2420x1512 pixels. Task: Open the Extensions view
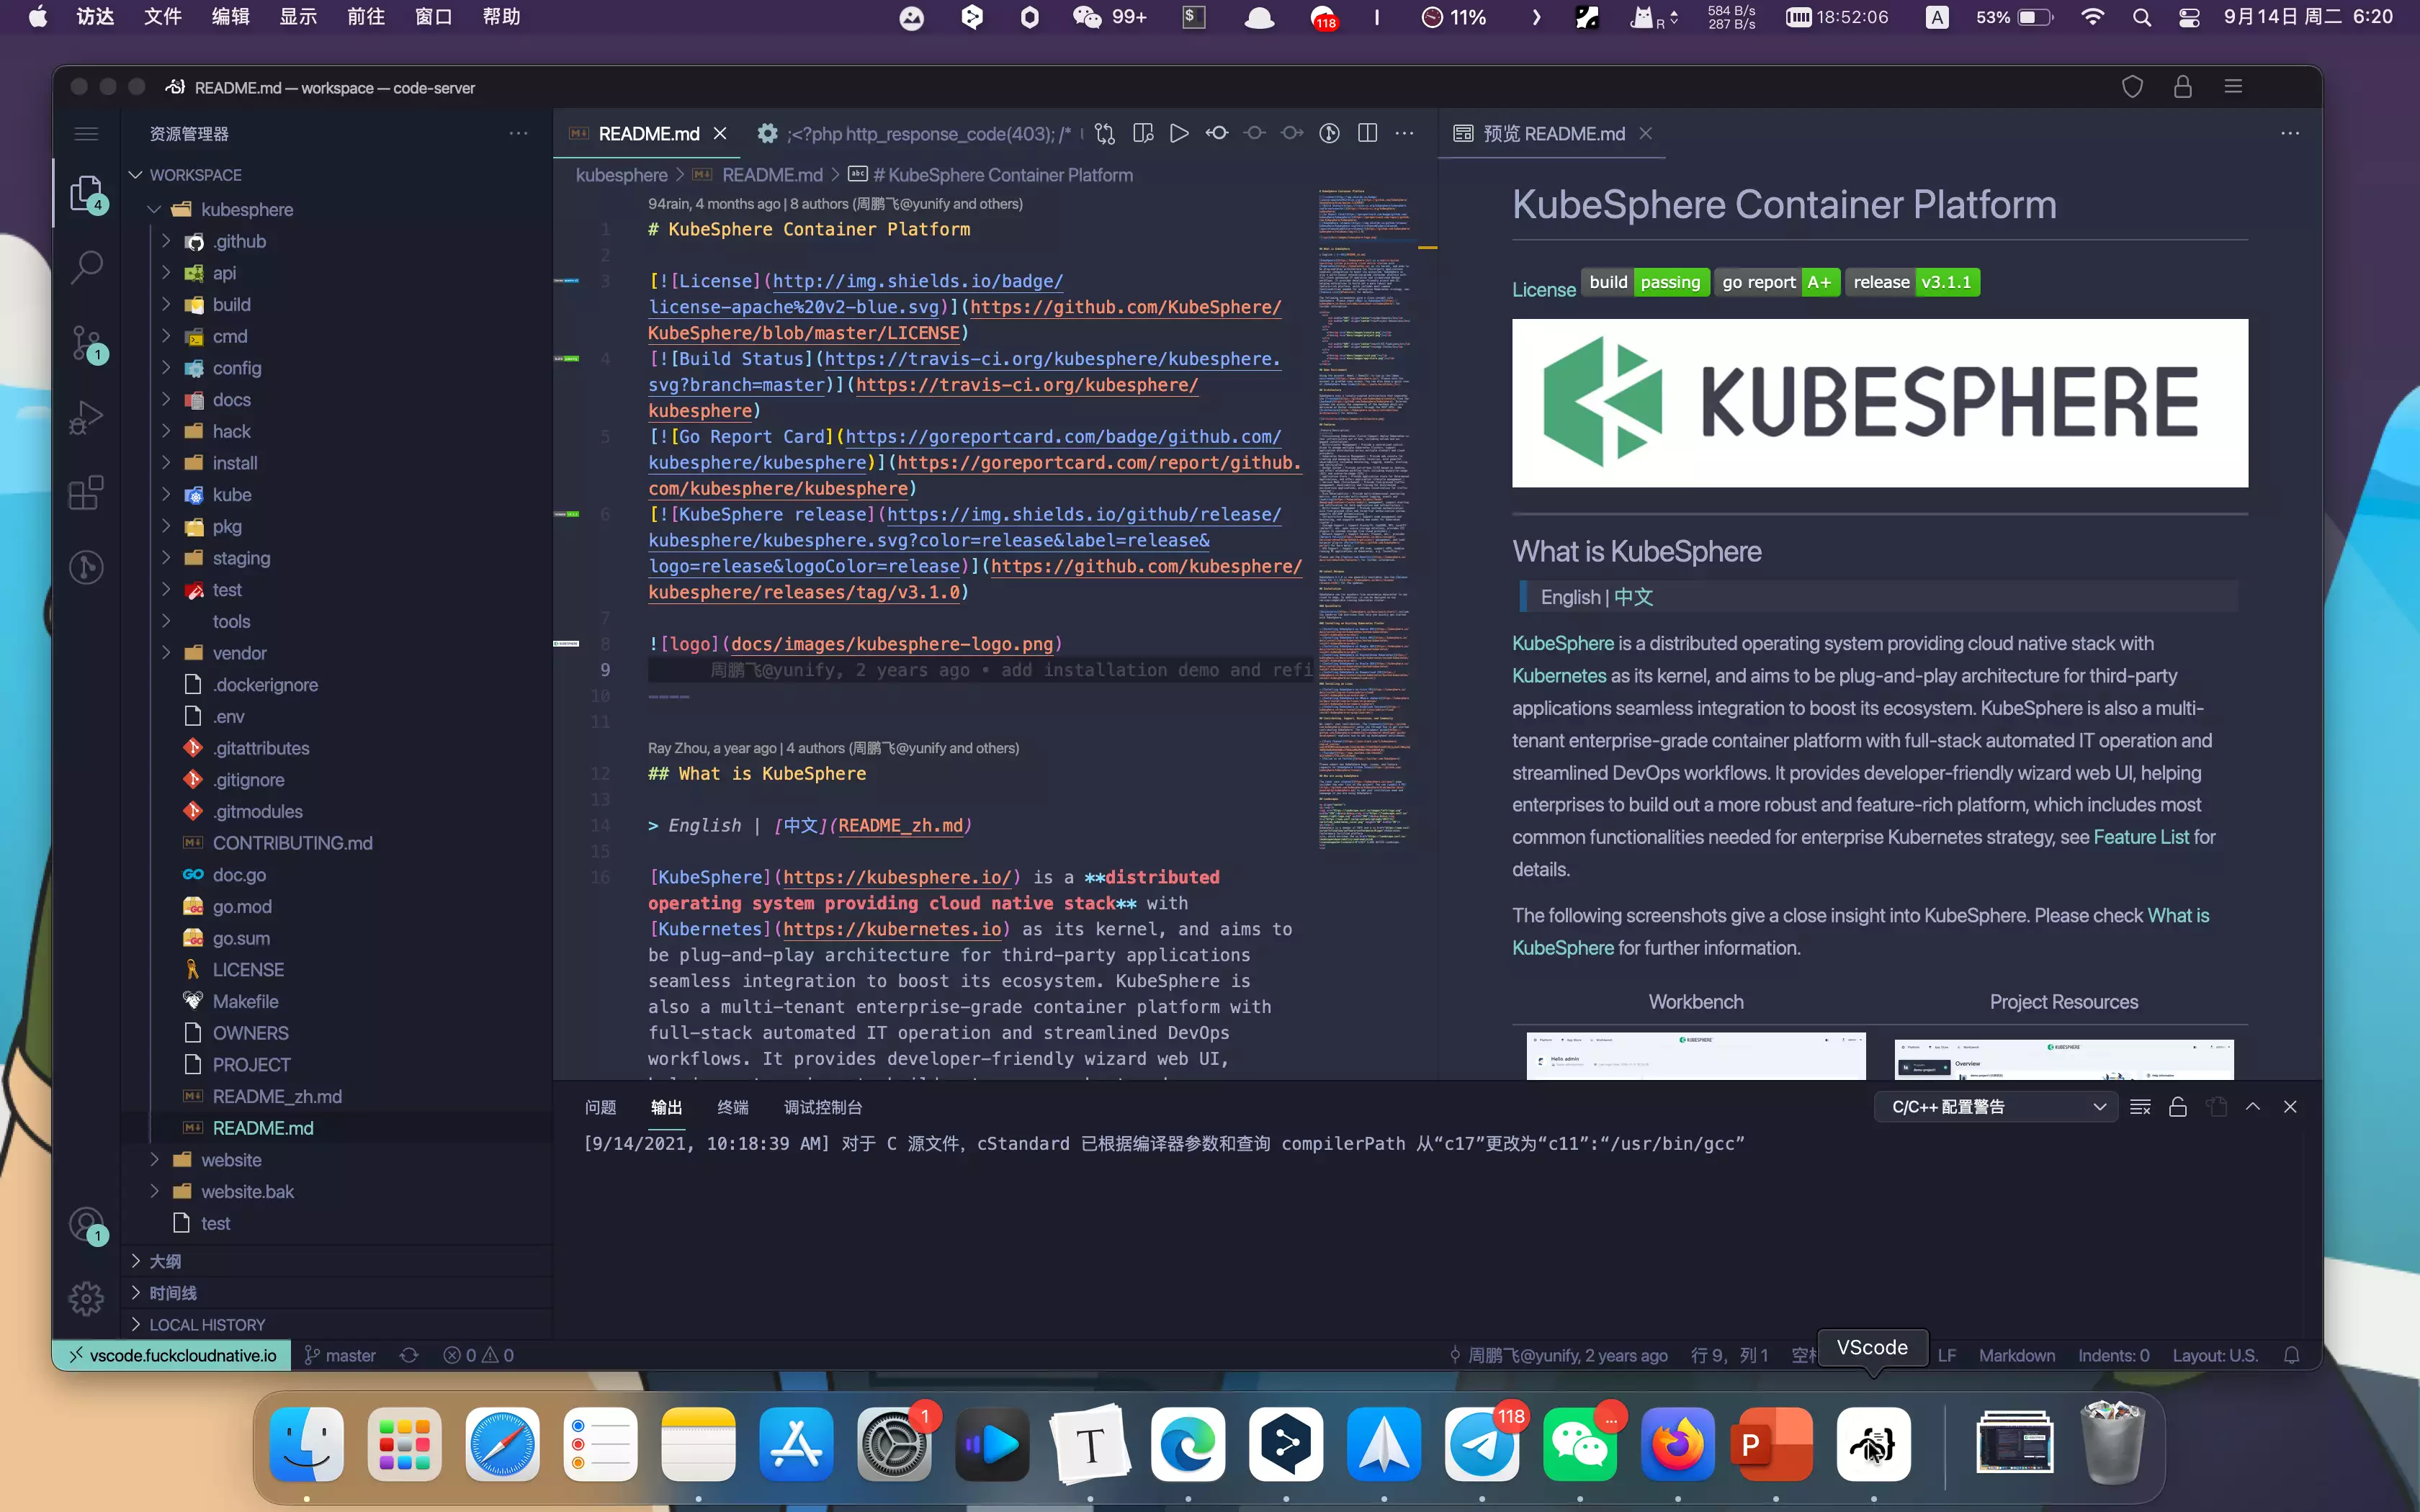(87, 492)
